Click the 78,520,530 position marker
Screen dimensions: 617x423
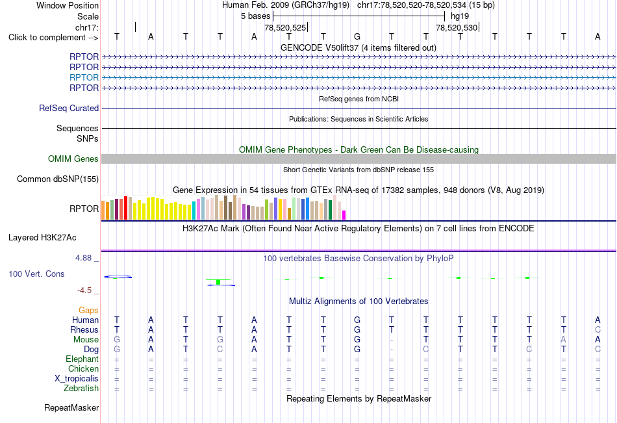click(457, 27)
